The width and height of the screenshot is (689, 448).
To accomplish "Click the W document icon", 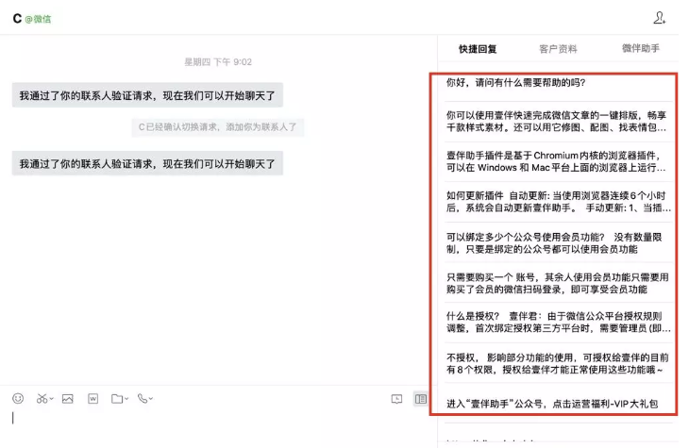I will coord(92,398).
